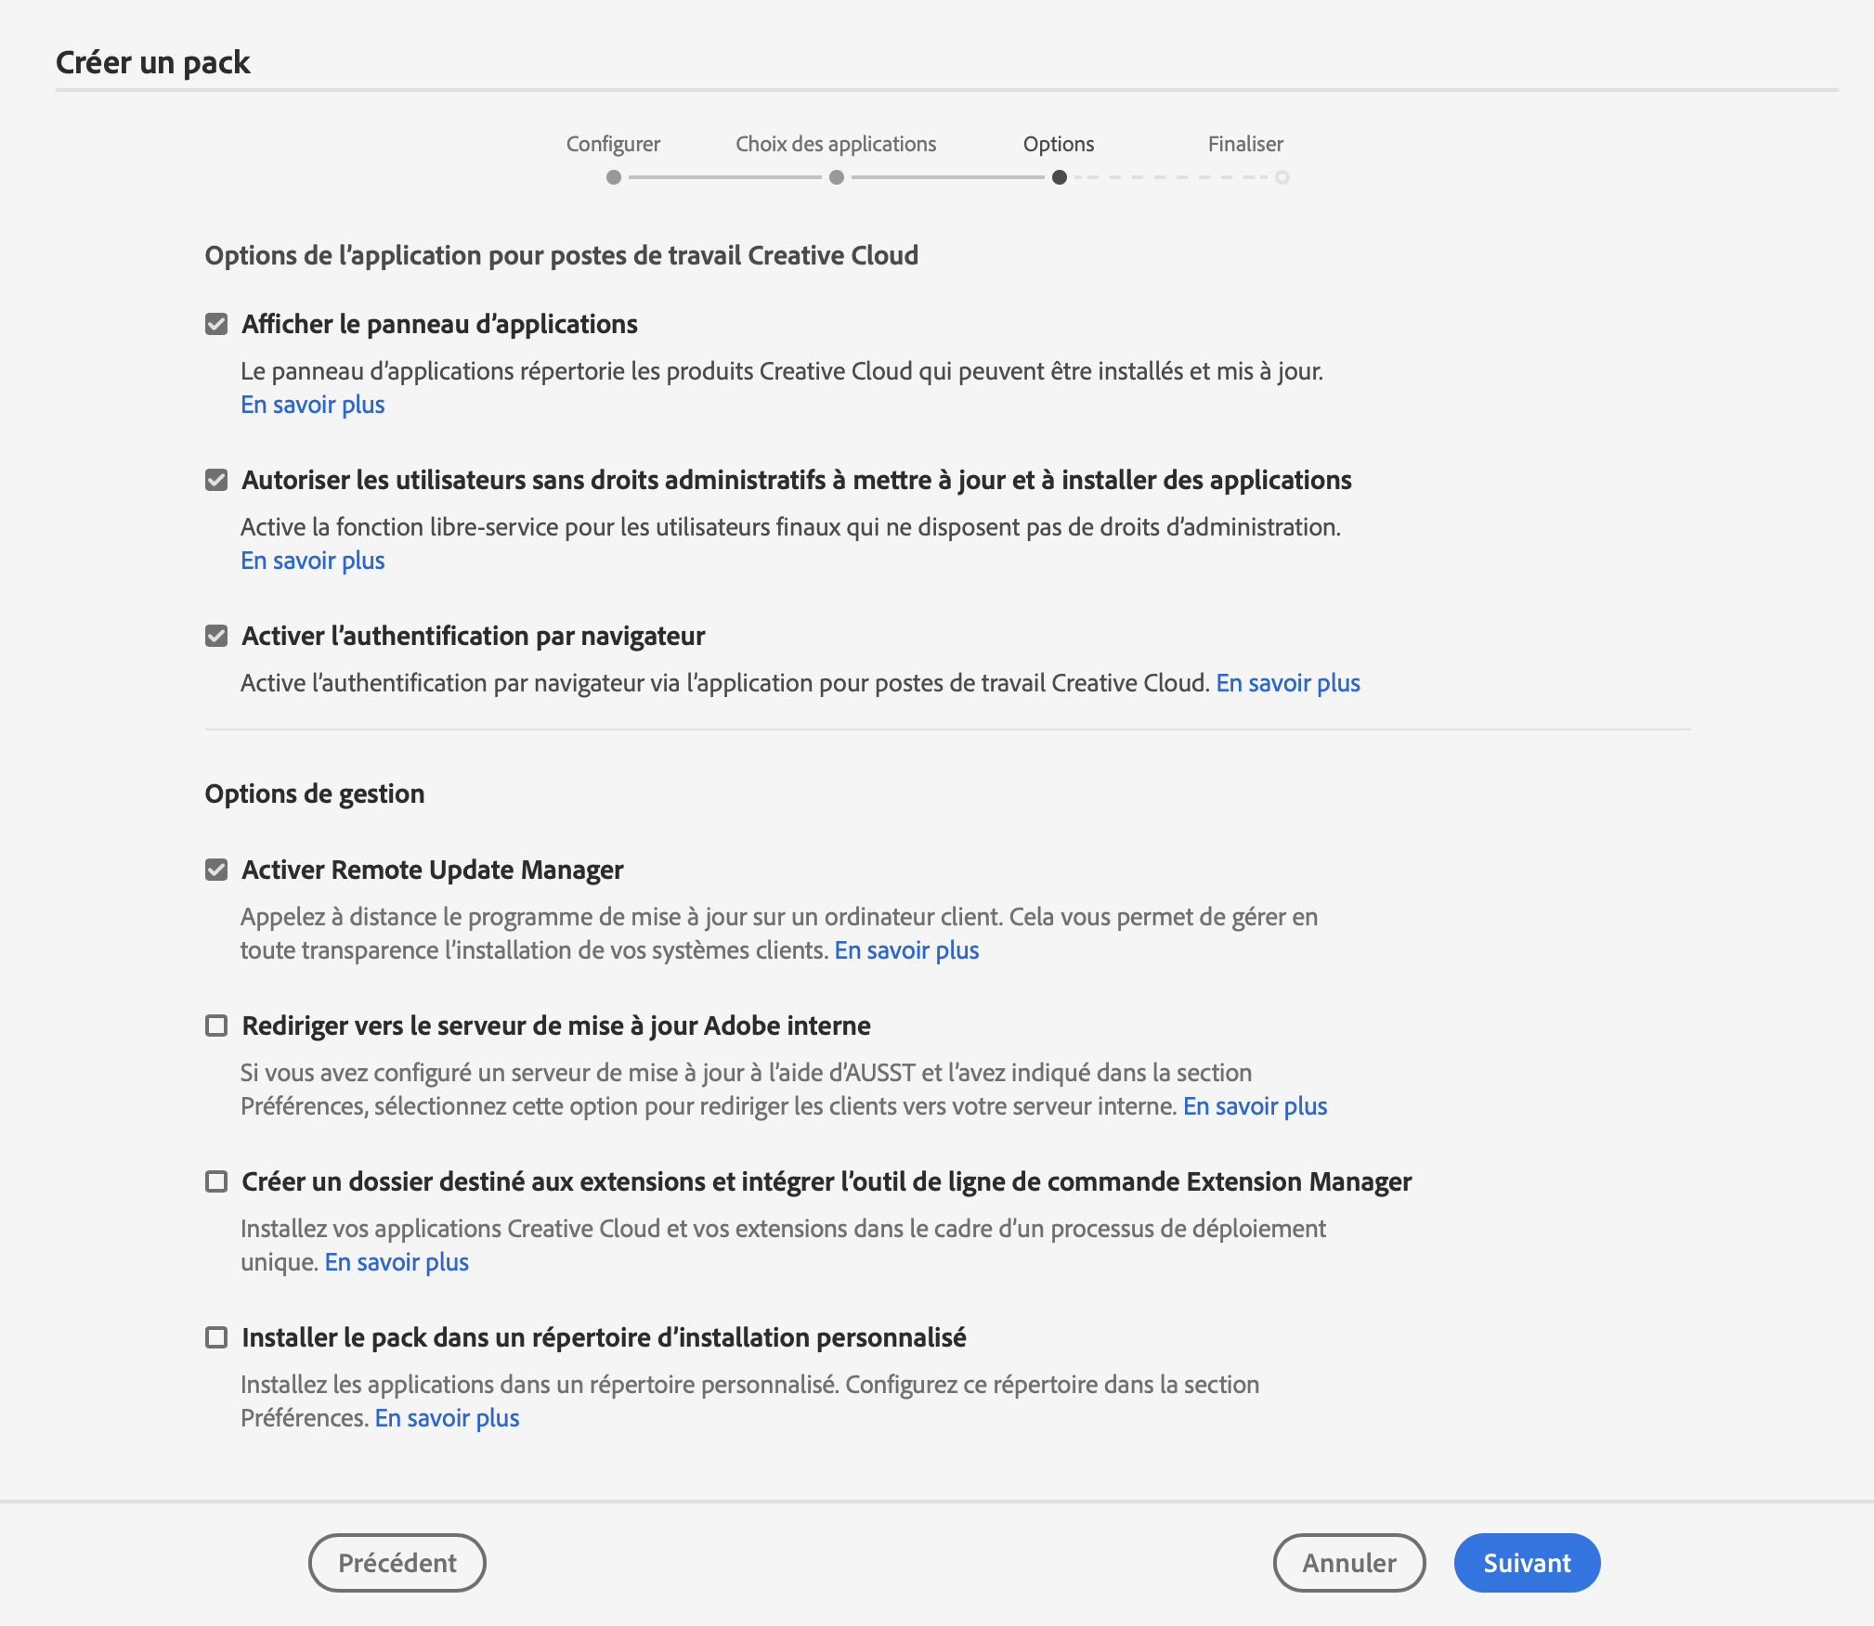Uncheck 'Afficher le panneau d'applications' checkbox

216,324
